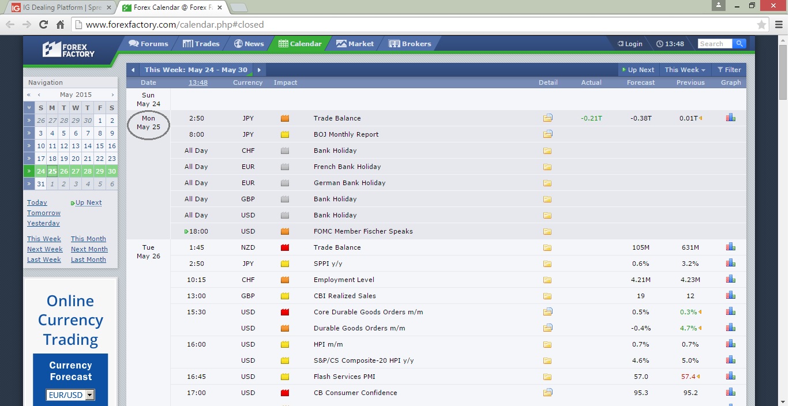This screenshot has width=789, height=406.
Task: Select week row starting May 31
Action: (x=29, y=184)
